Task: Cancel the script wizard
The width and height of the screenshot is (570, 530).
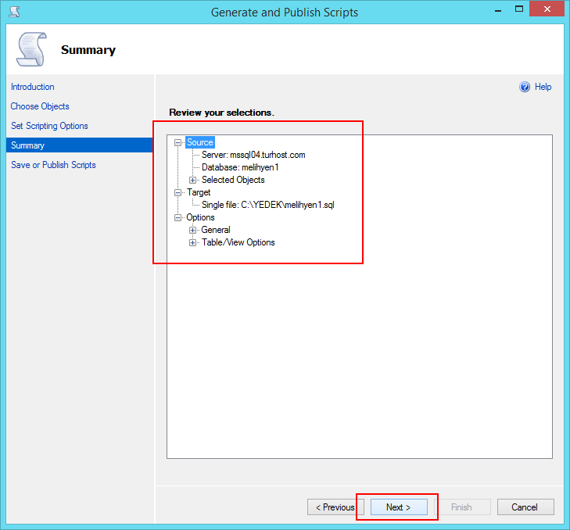Action: point(525,507)
